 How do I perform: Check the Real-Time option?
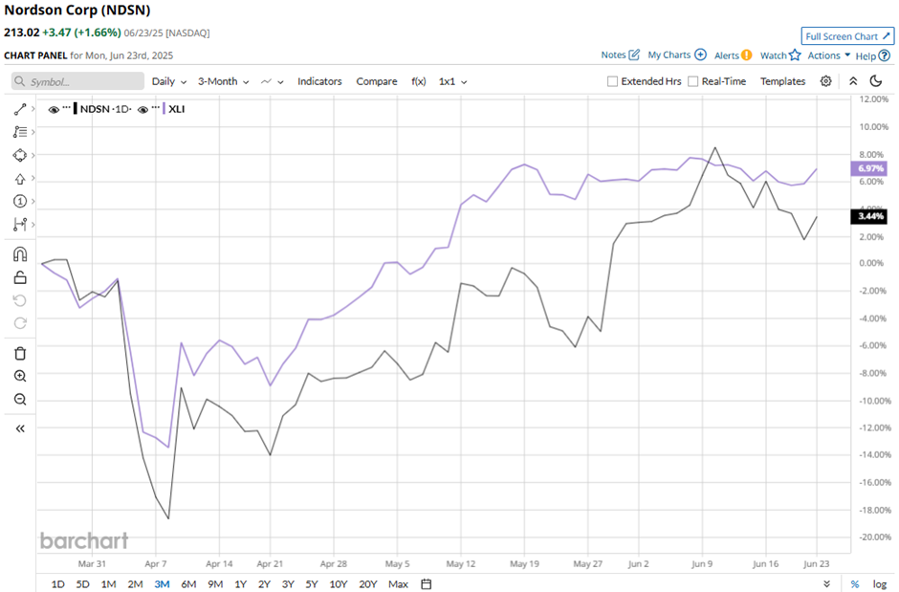tap(693, 81)
